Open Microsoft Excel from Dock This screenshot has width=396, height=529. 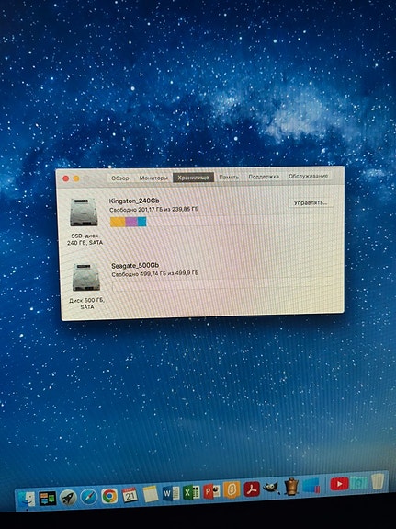click(x=191, y=493)
